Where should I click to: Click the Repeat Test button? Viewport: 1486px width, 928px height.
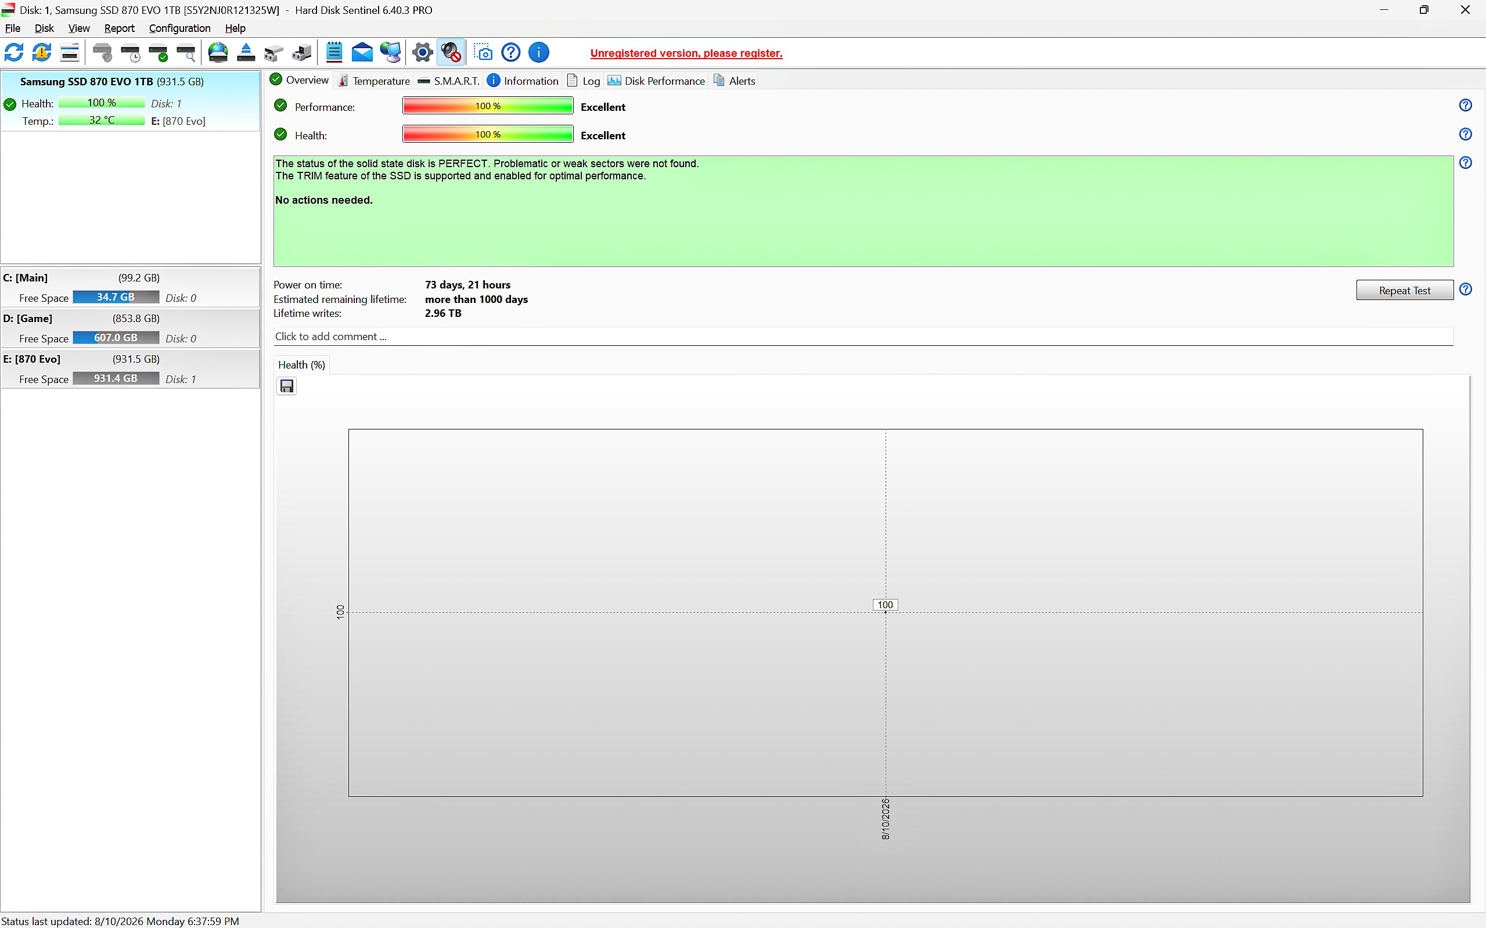pos(1404,290)
